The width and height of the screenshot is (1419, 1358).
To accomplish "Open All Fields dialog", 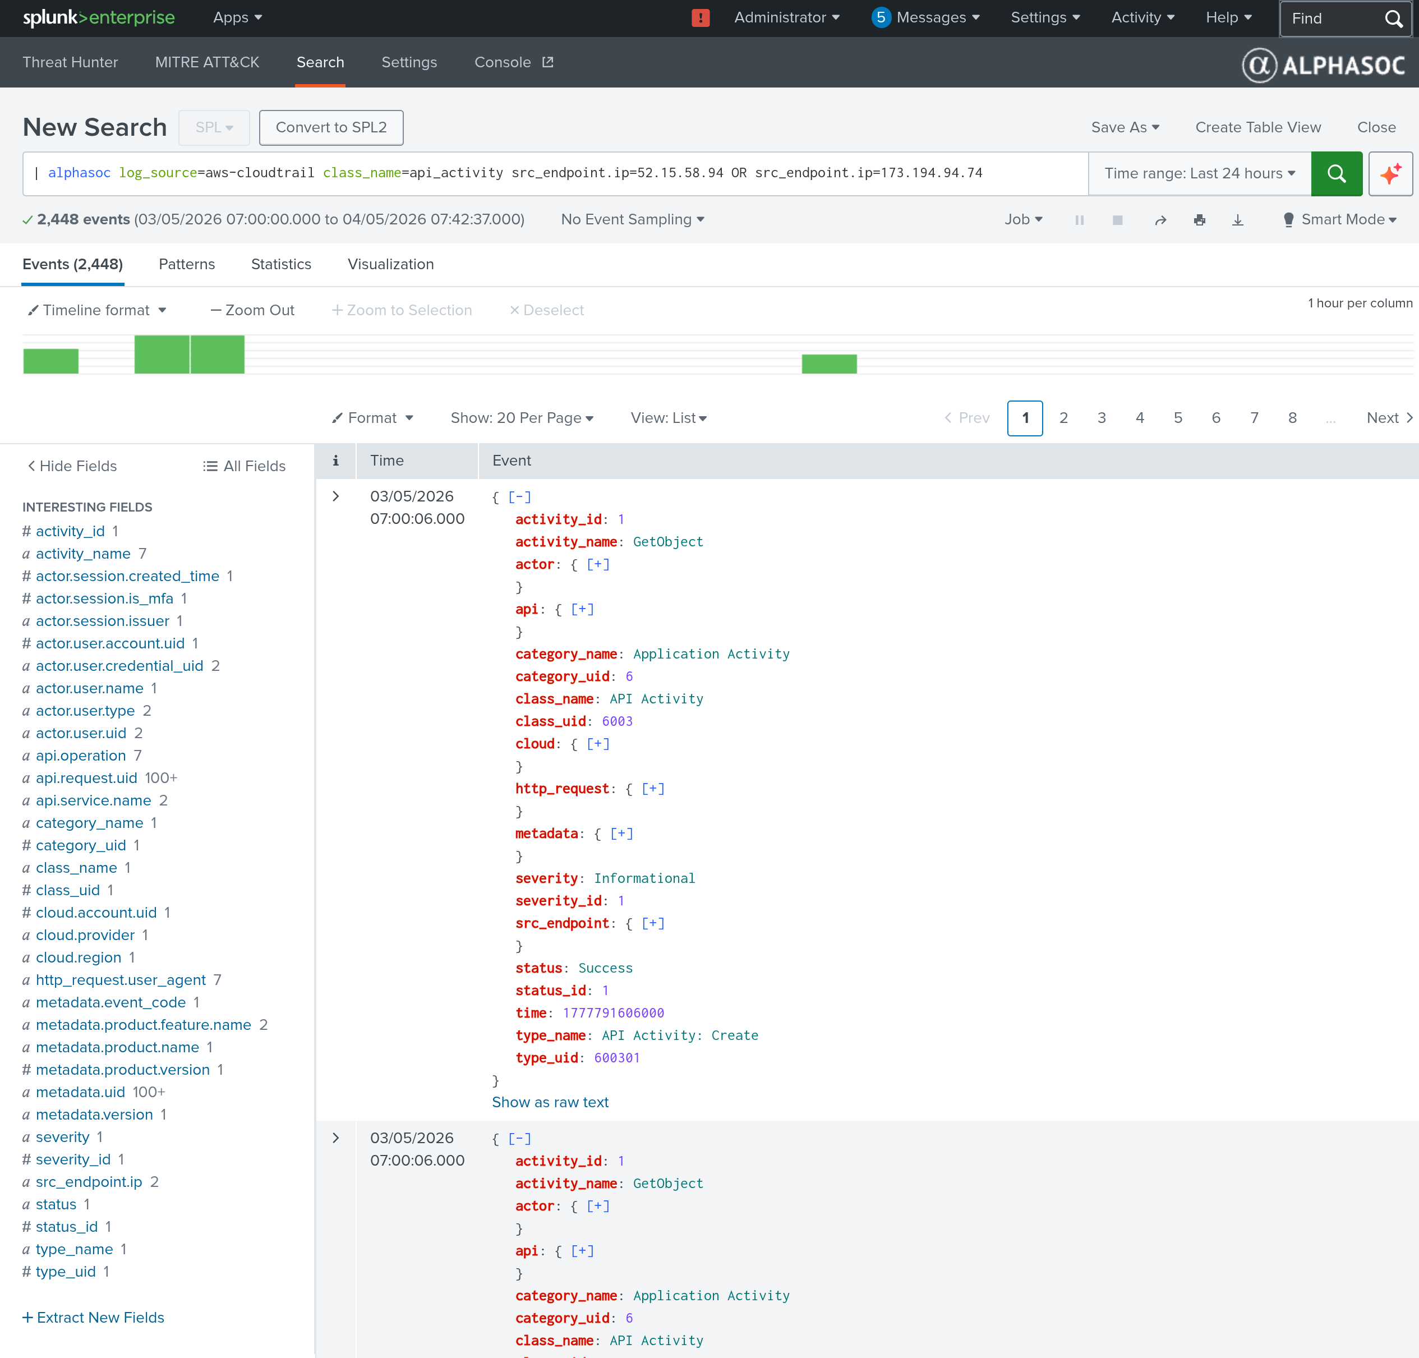I will pyautogui.click(x=245, y=466).
